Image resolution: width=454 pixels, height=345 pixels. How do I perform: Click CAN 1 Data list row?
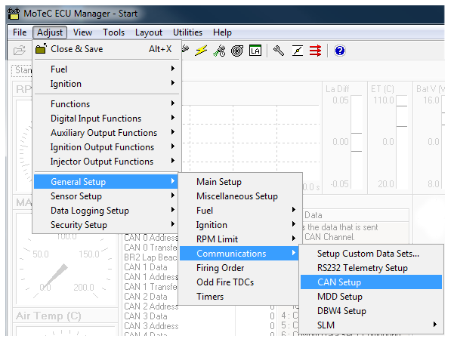tap(146, 267)
